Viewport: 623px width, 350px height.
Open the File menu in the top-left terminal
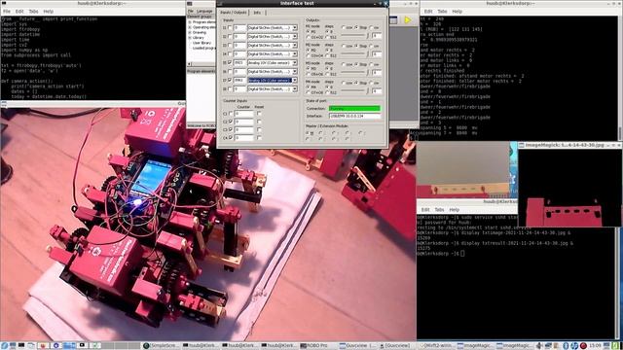tap(7, 12)
